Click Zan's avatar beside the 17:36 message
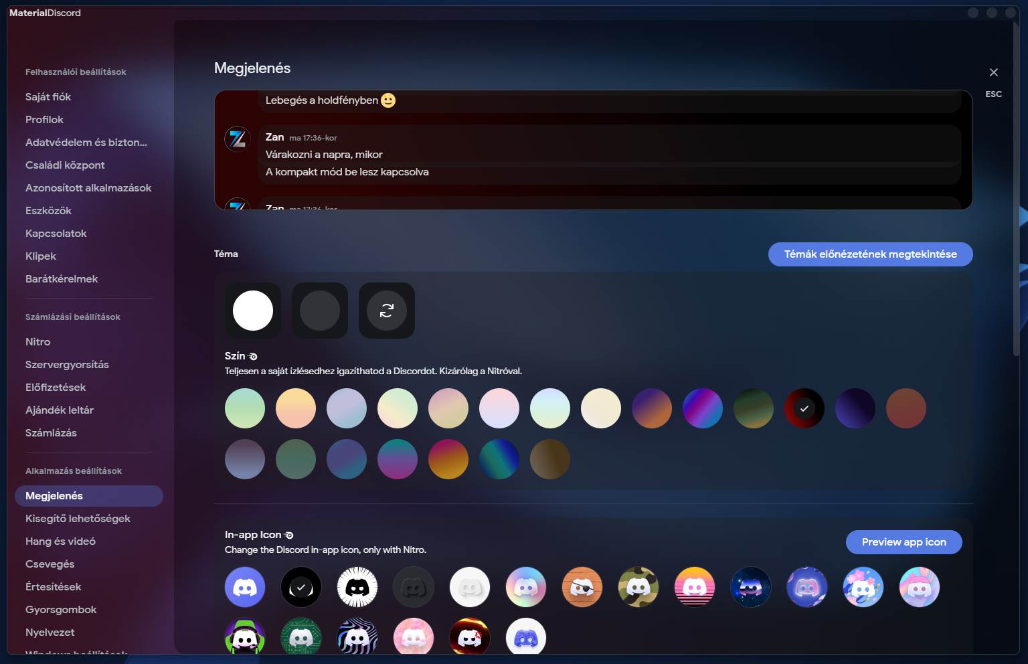Image resolution: width=1028 pixels, height=664 pixels. point(237,139)
